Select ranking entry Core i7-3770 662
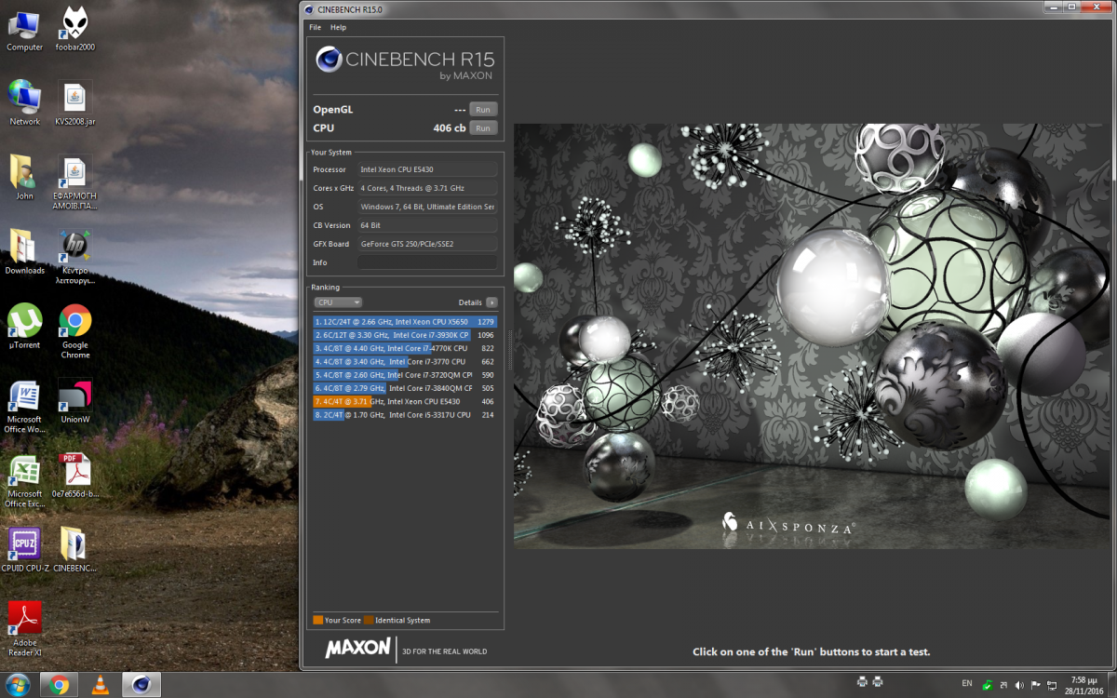Viewport: 1117px width, 698px height. [405, 361]
